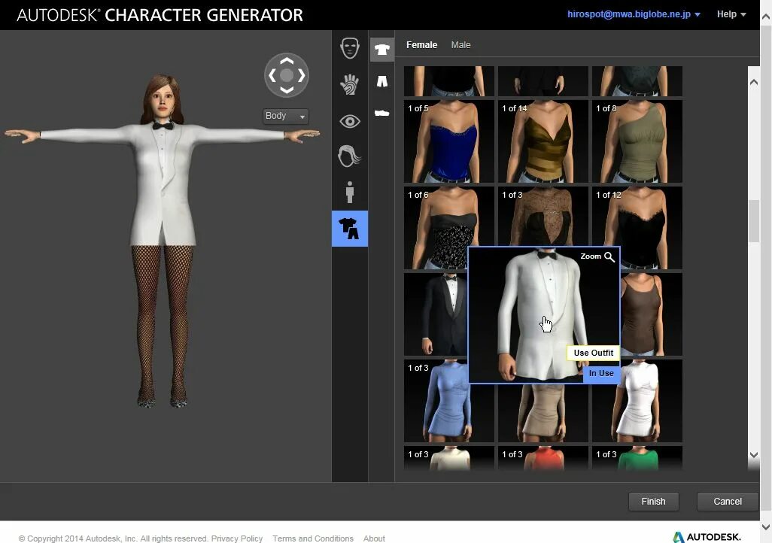Open the Face category icon
772x543 pixels.
350,48
